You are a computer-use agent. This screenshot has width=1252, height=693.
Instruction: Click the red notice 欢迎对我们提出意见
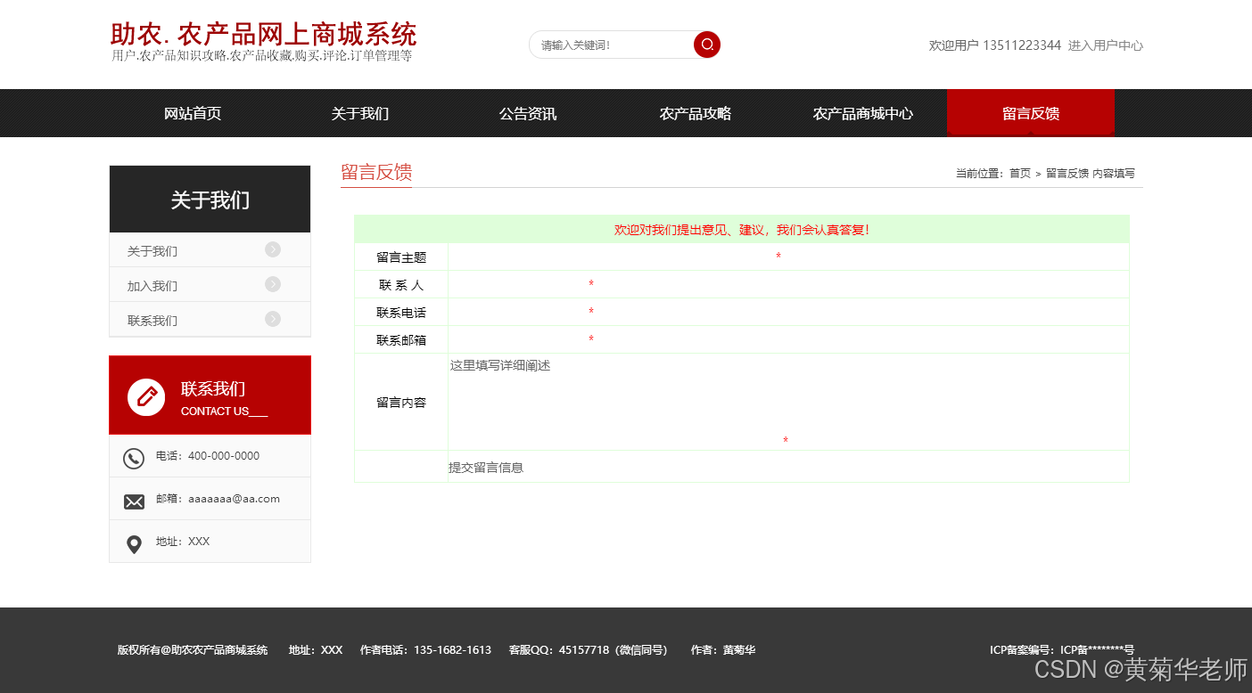[x=742, y=230]
